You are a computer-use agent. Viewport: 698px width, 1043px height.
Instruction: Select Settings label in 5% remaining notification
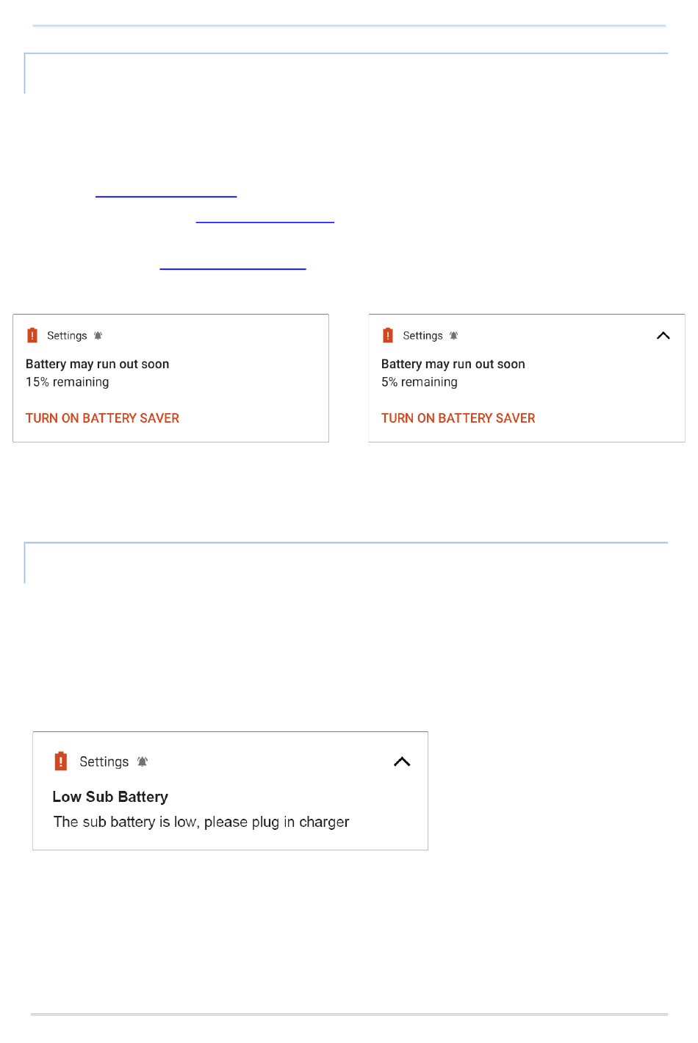pyautogui.click(x=422, y=336)
